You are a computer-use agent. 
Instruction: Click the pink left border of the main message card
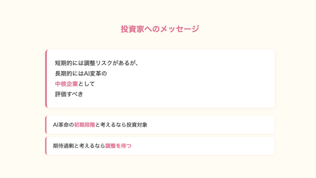point(46,79)
